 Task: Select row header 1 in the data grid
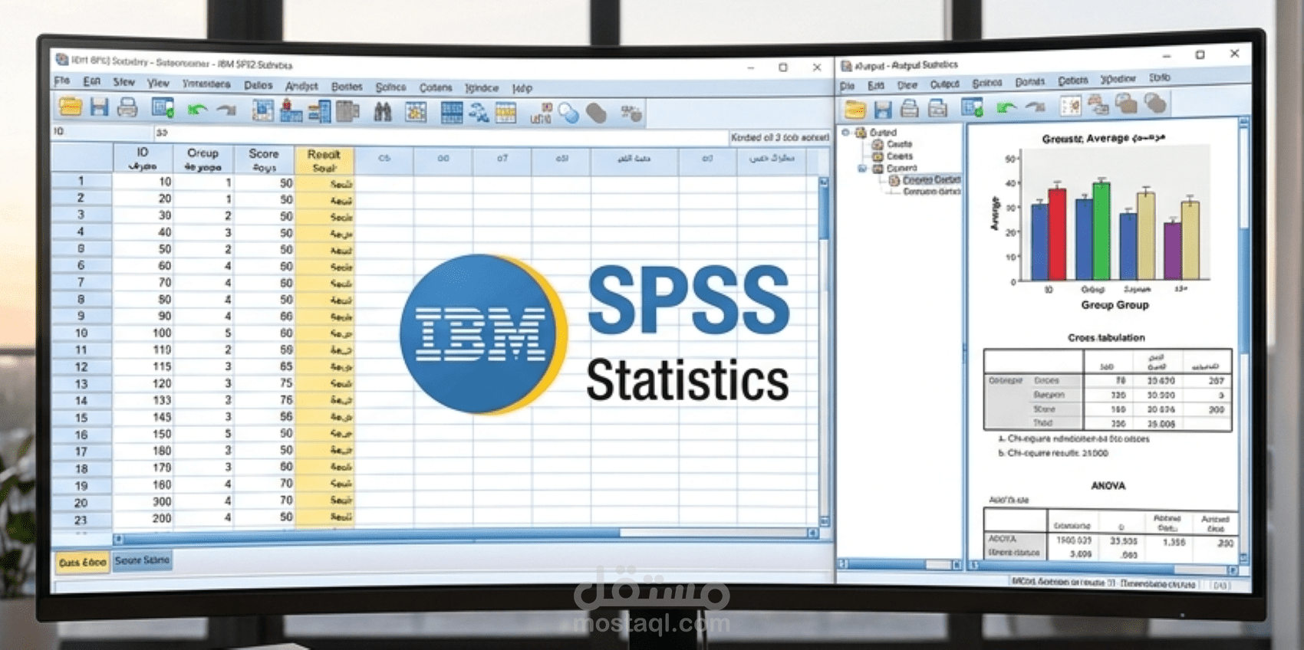coord(81,181)
